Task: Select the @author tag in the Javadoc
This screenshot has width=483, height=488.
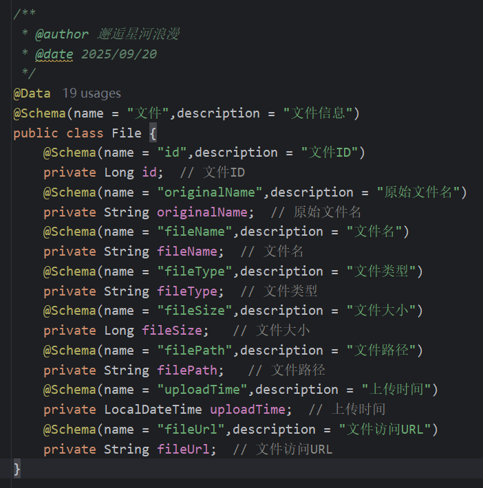Action: tap(62, 34)
